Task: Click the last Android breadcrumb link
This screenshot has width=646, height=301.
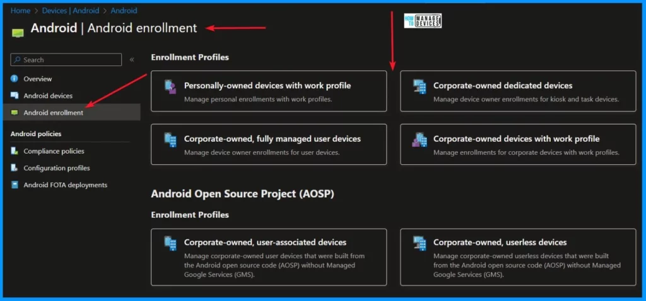Action: pos(124,11)
